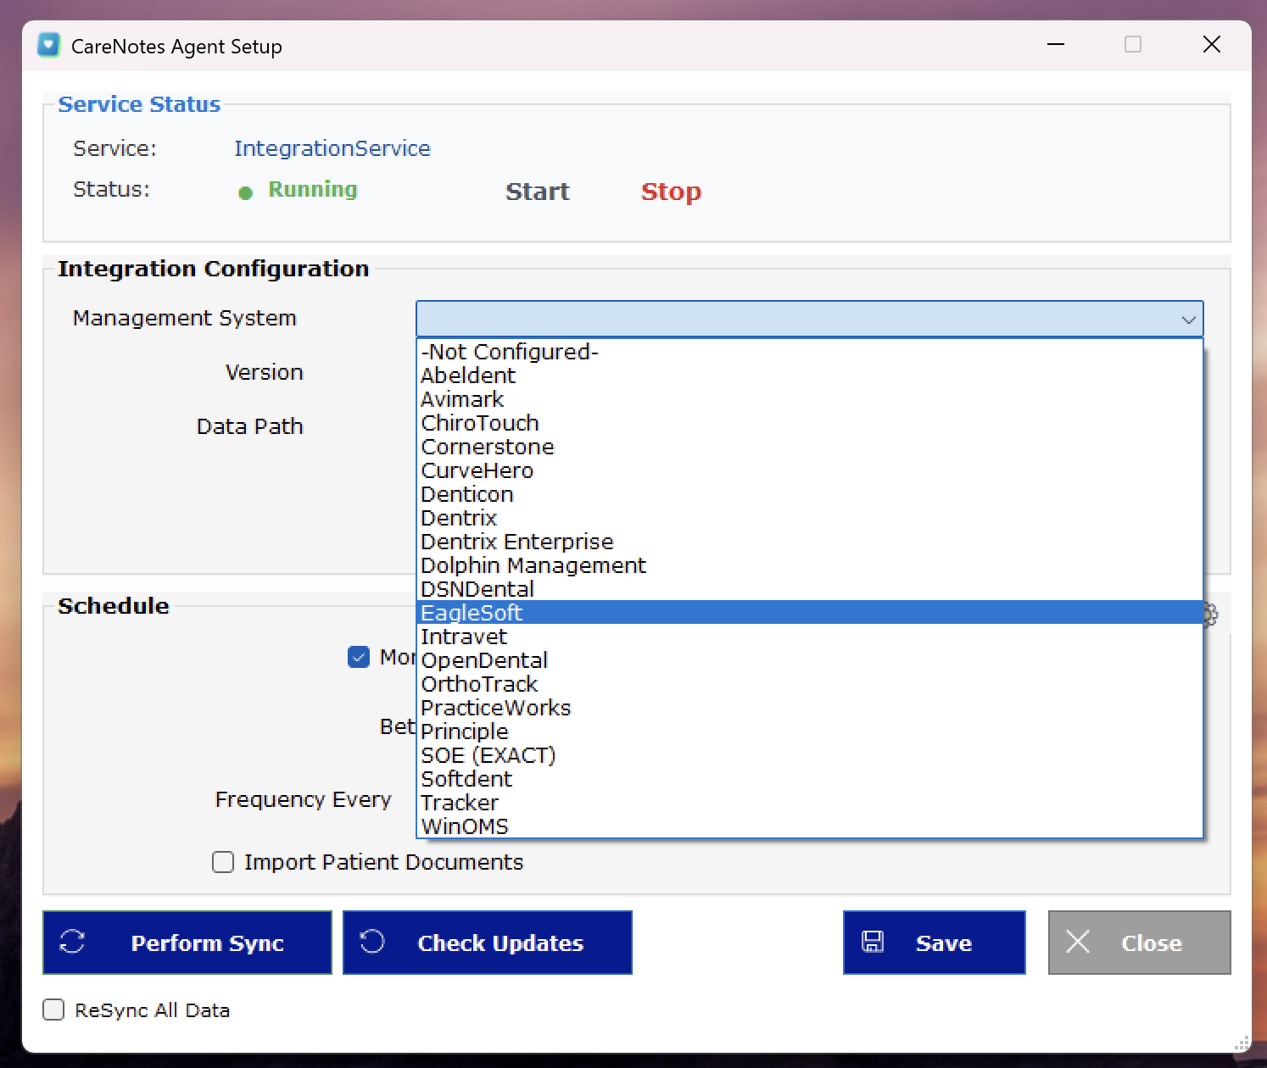1267x1068 pixels.
Task: Select Avimark management system
Action: [x=809, y=399]
